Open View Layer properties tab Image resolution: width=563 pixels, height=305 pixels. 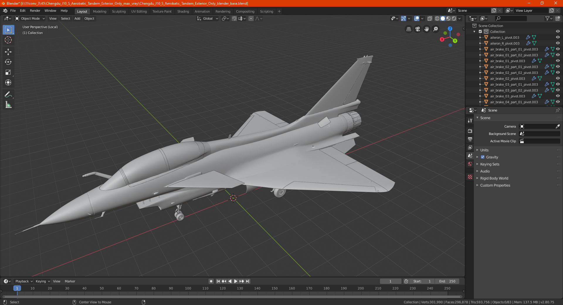tap(470, 148)
